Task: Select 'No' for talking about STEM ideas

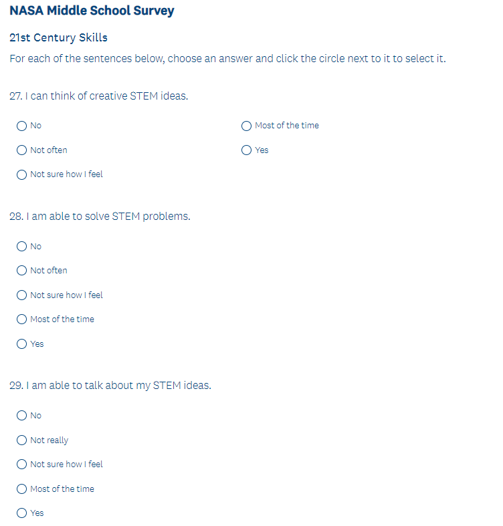Action: coord(22,416)
